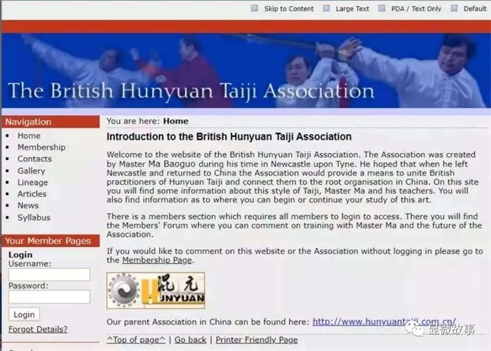Click the Introduction to the British Hunyuan heading

coord(229,137)
